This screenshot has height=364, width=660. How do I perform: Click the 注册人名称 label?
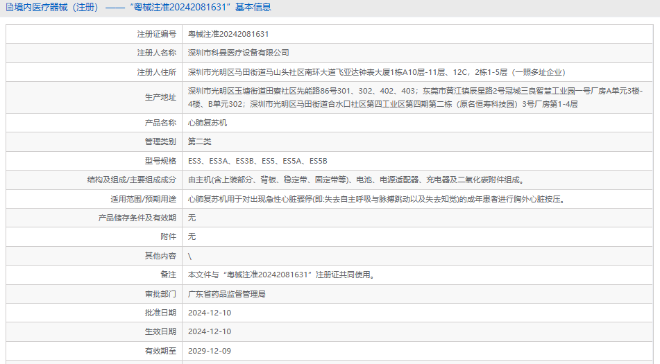coord(157,53)
